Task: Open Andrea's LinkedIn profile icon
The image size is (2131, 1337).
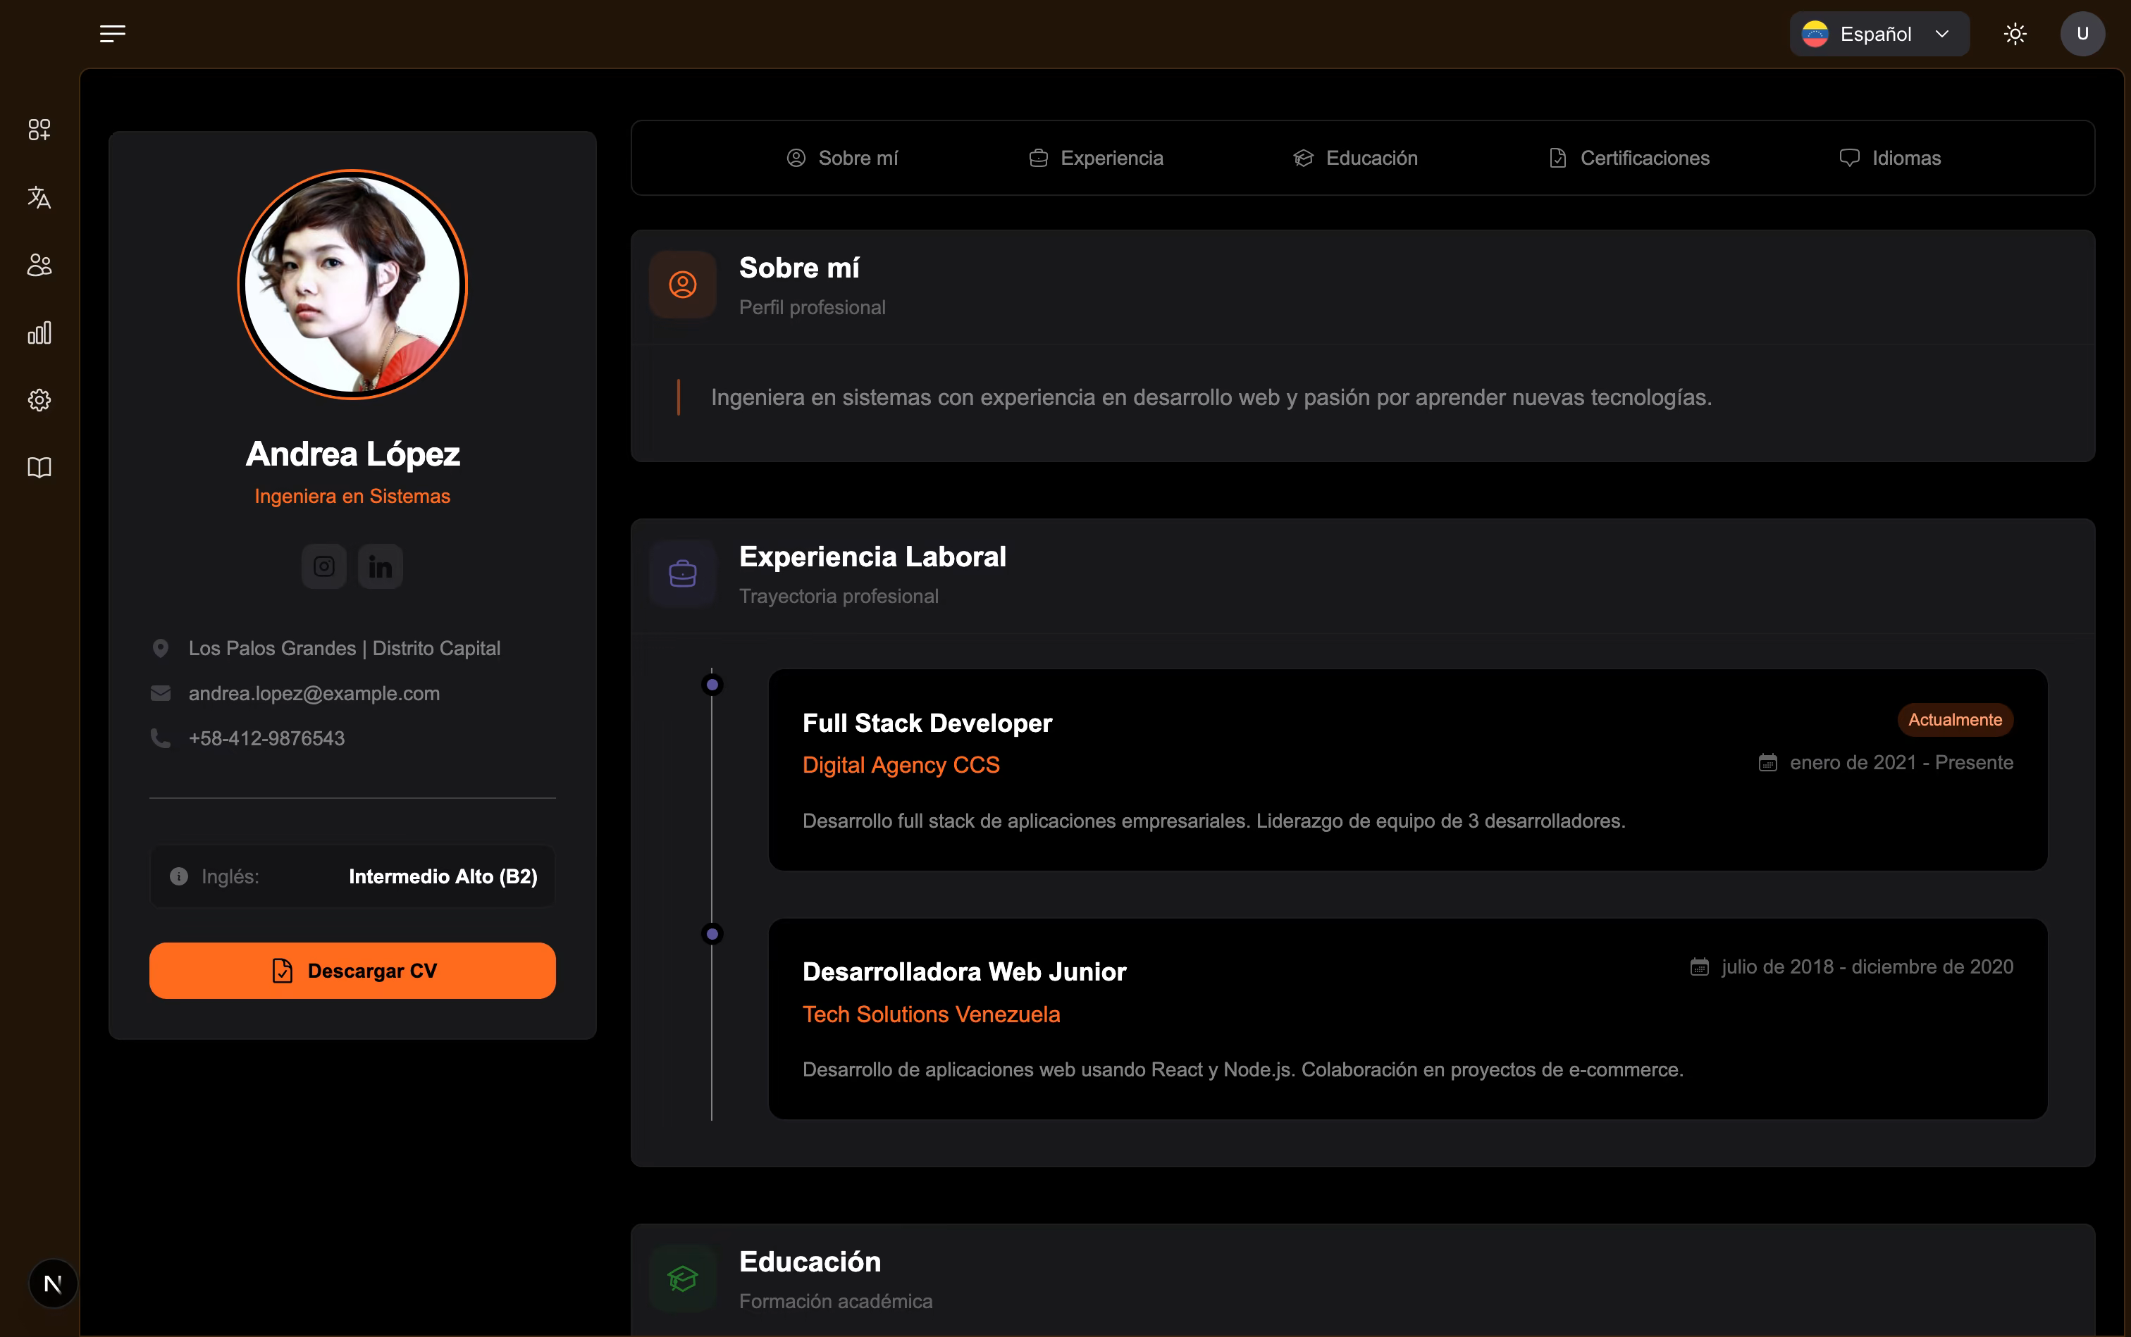Action: [x=381, y=566]
